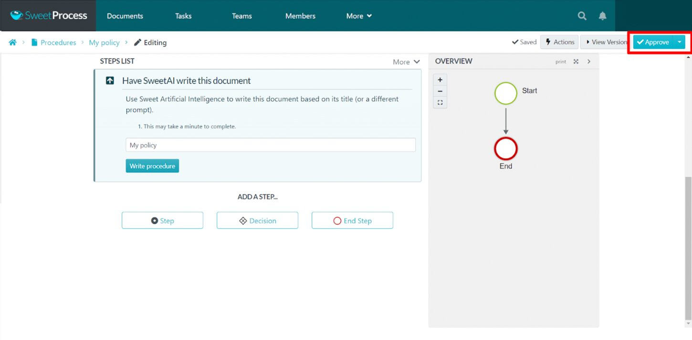
Task: Click the My policy prompt field
Action: [271, 145]
